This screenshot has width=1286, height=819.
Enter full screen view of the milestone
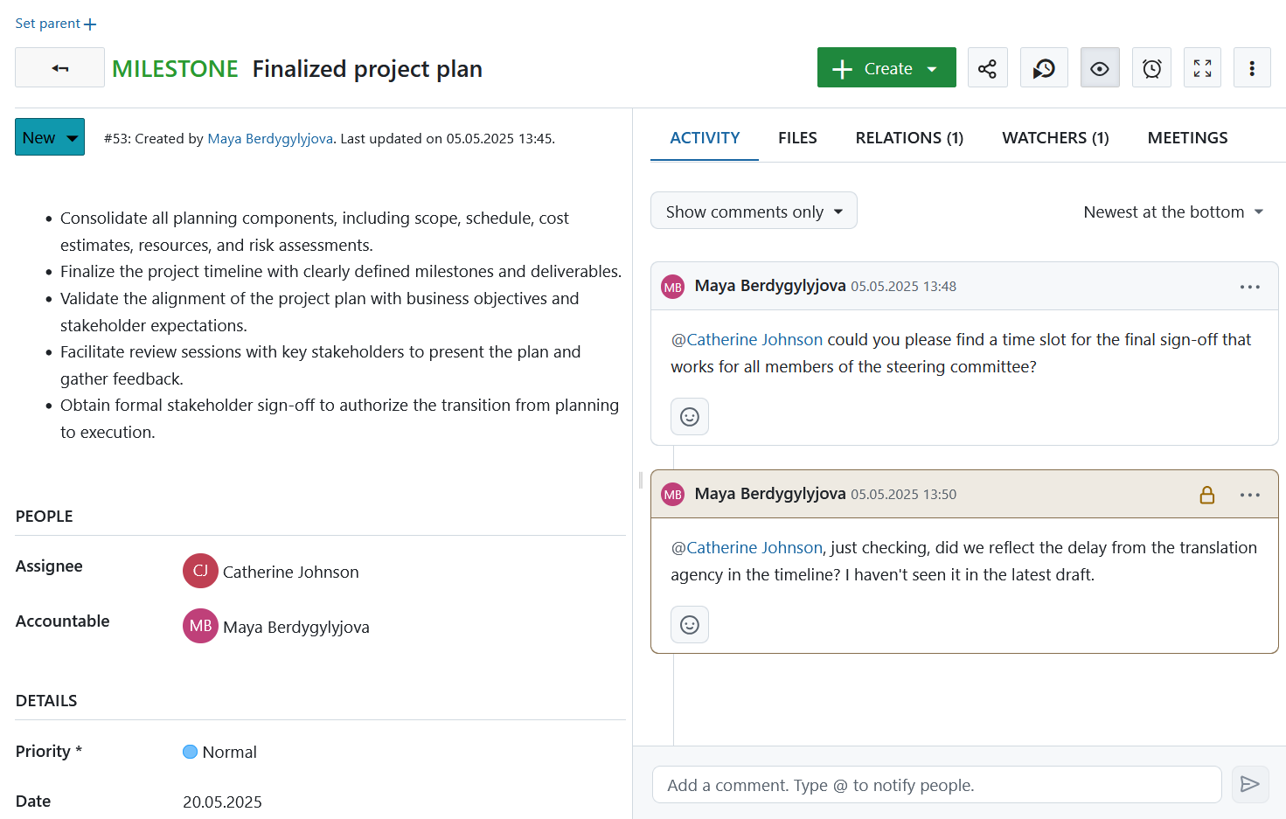tap(1202, 67)
